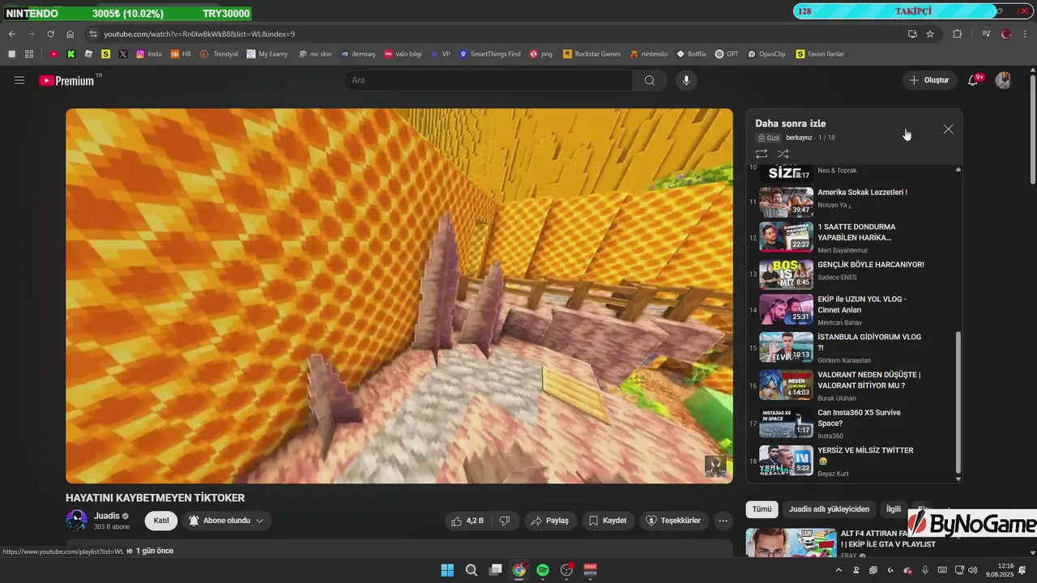The image size is (1037, 583).
Task: Open more actions three-dot menu under video
Action: pos(723,521)
